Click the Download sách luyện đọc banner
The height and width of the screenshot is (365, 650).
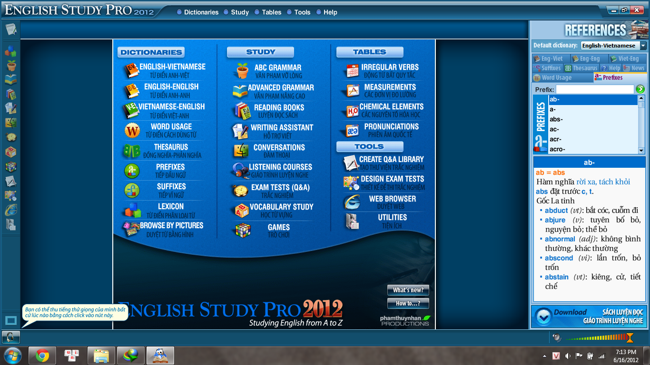[589, 317]
